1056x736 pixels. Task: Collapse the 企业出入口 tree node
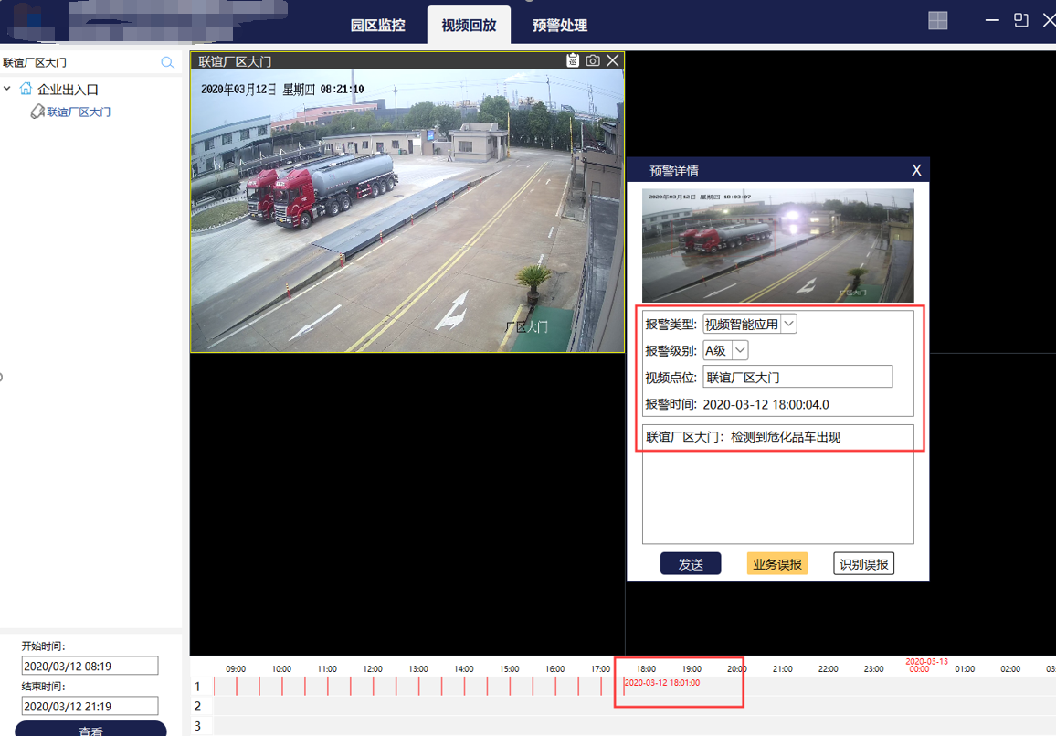[x=8, y=89]
